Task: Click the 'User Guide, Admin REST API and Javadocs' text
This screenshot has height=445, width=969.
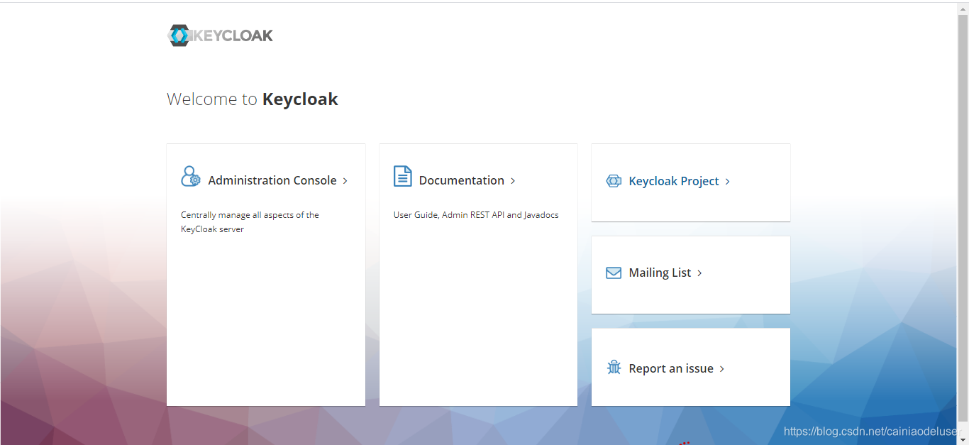Action: point(476,215)
